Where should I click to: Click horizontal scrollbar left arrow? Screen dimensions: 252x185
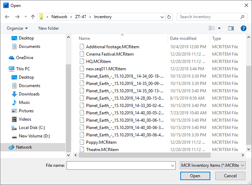click(x=76, y=155)
